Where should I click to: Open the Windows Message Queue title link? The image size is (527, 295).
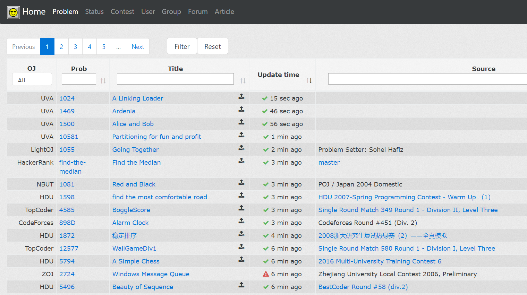coord(151,274)
